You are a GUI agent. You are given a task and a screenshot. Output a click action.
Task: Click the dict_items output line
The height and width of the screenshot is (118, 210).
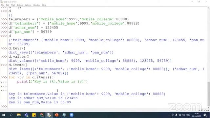point(106,71)
